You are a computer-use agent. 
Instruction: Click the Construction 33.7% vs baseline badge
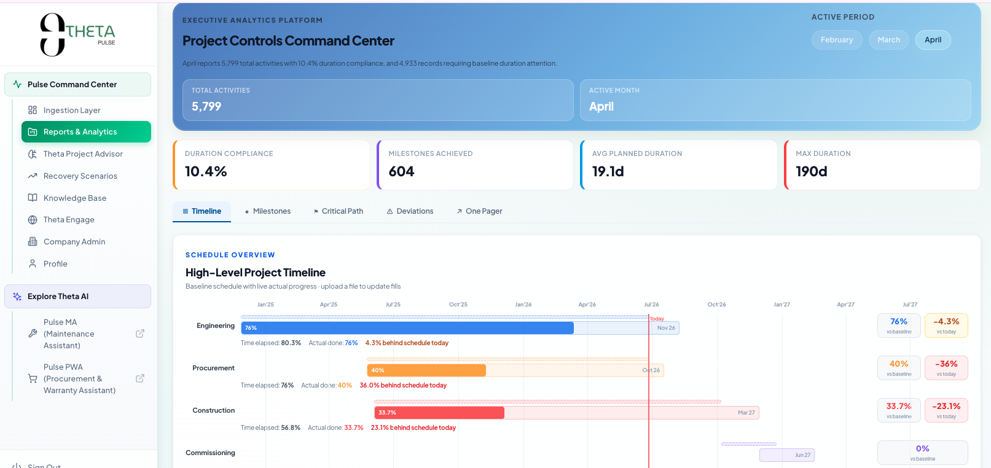[899, 410]
